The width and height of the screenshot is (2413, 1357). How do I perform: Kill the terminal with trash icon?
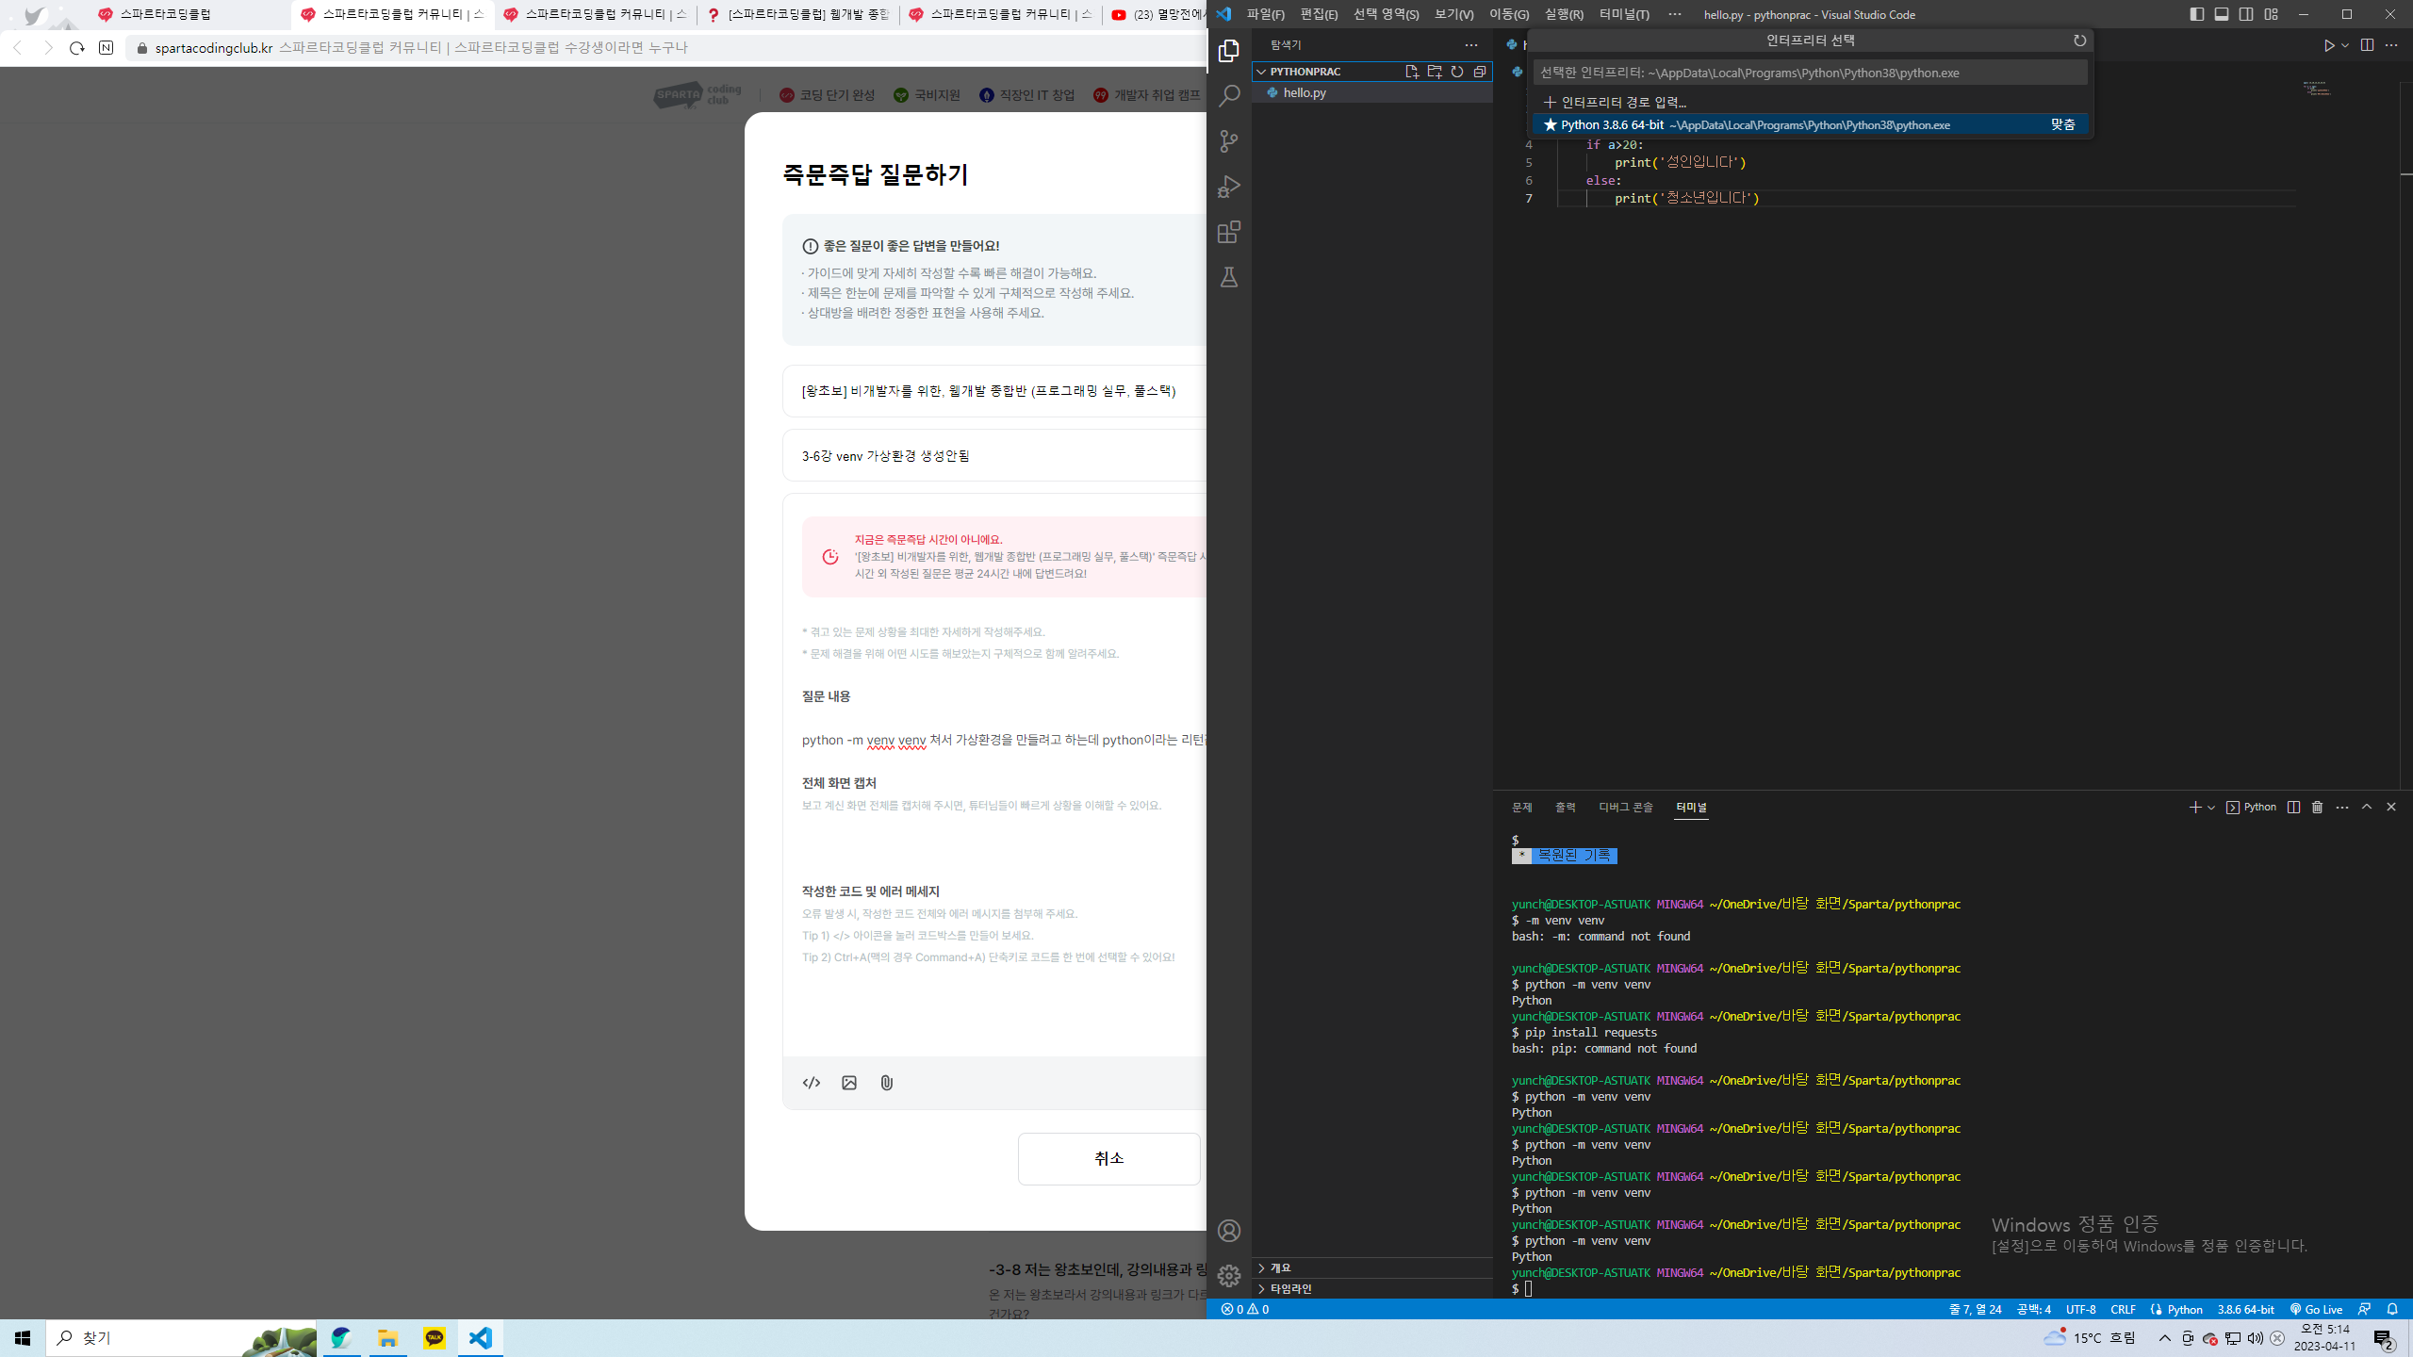pos(2317,808)
